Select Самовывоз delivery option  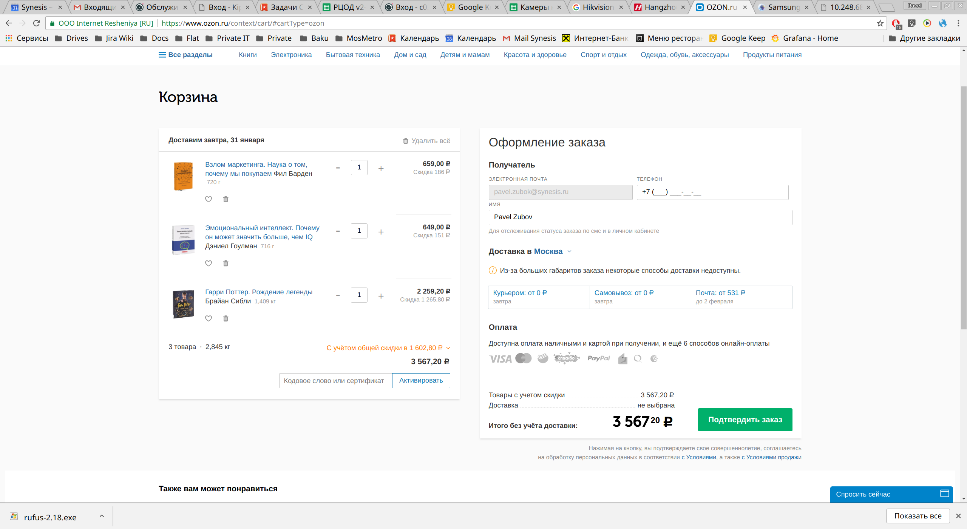point(640,297)
